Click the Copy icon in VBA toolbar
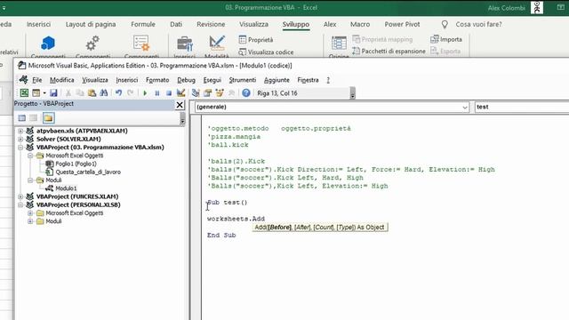Screen dimensions: 569x320 [80, 93]
